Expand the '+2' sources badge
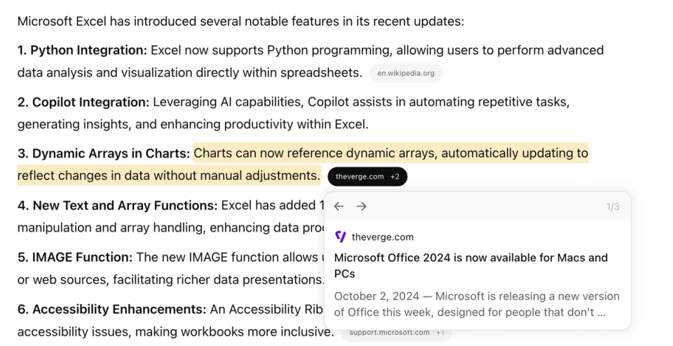Screen dimensions: 673x346 [x=395, y=177]
